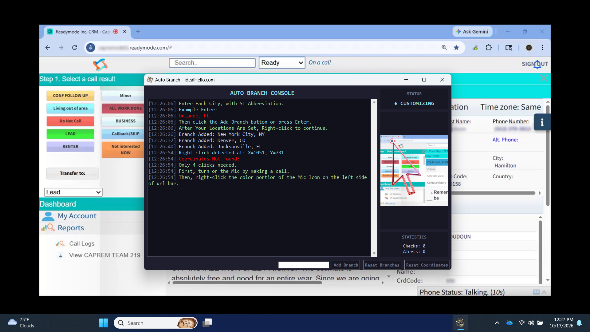590x332 pixels.
Task: Bookmark the page with the star icon
Action: click(x=456, y=48)
